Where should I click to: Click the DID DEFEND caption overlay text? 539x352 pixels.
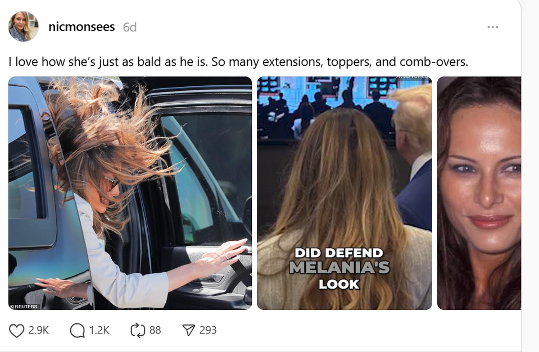click(x=338, y=253)
